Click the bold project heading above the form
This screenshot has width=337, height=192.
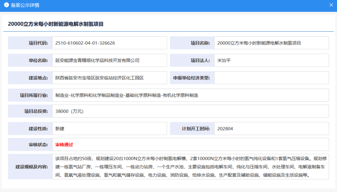pyautogui.click(x=56, y=24)
